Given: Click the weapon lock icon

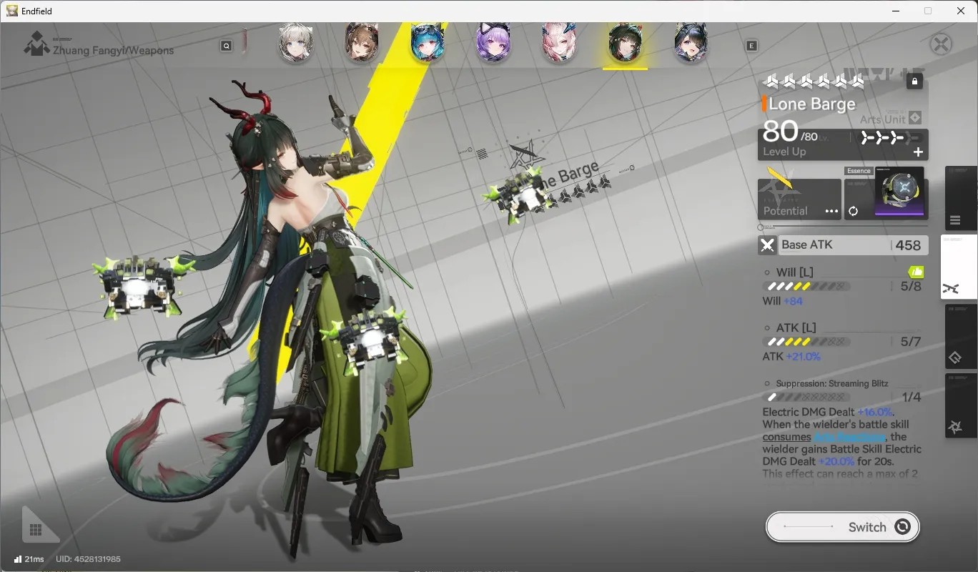Looking at the screenshot, I should pyautogui.click(x=914, y=82).
